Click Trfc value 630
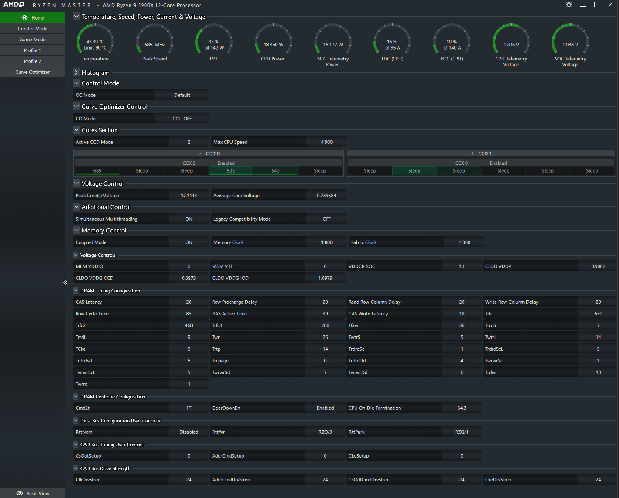 coord(598,314)
